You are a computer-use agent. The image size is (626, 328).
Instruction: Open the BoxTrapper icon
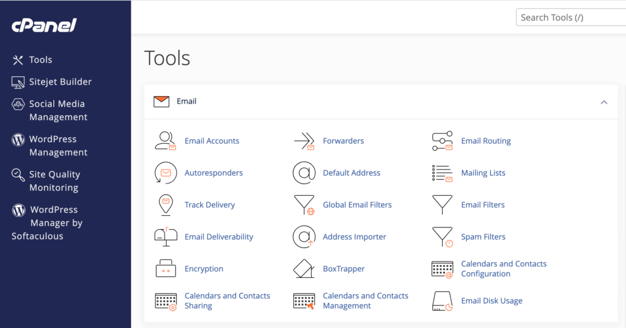tap(304, 269)
